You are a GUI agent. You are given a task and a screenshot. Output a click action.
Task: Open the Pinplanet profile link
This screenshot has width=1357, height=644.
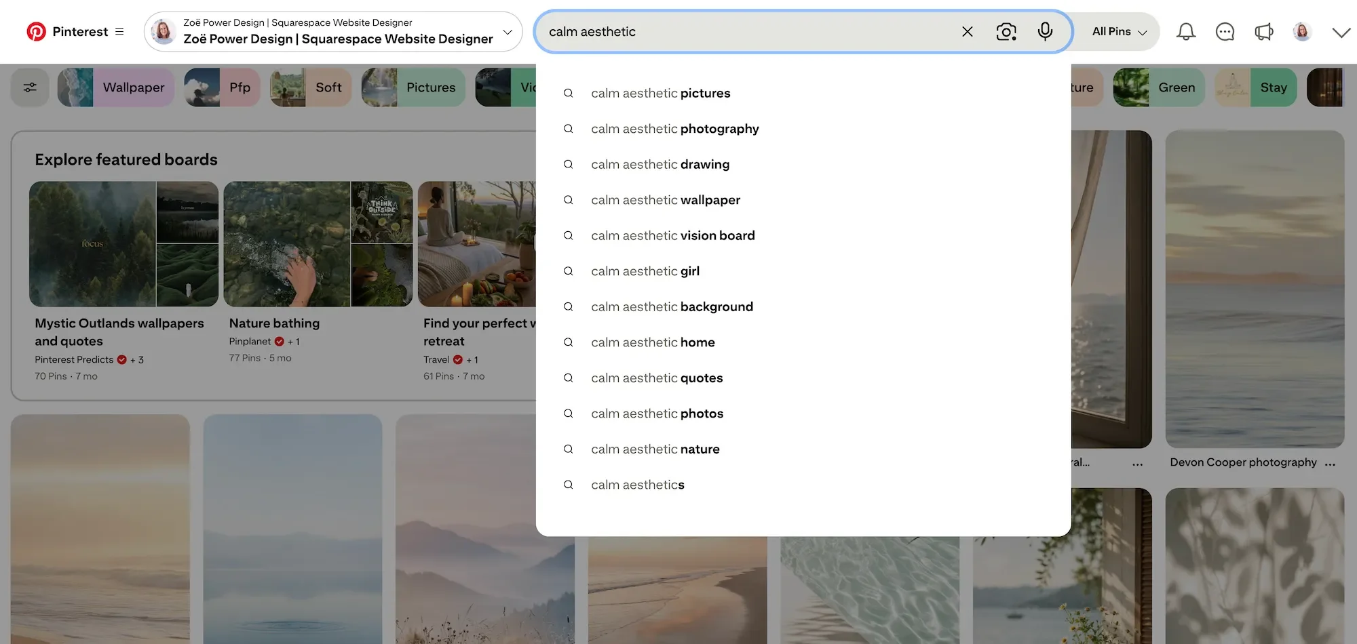(x=250, y=342)
